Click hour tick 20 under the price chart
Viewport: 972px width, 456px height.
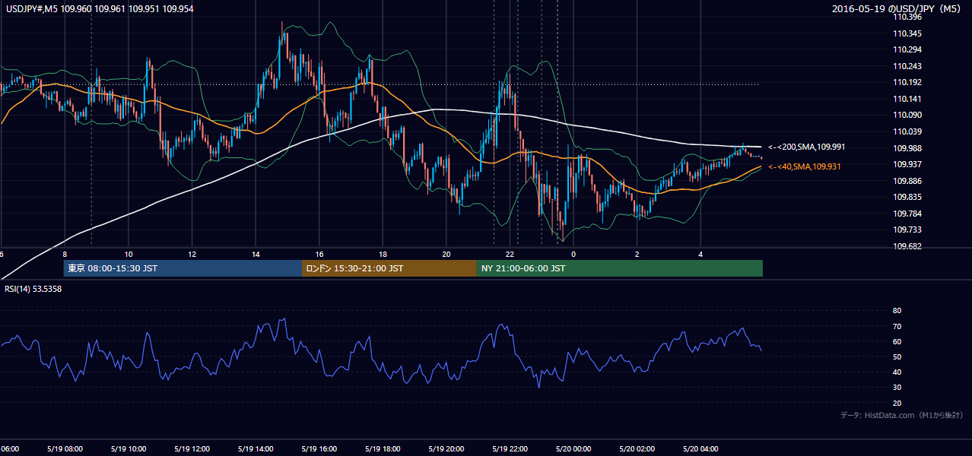click(446, 255)
